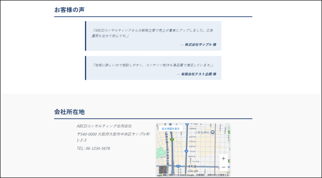
Task: Zoom in with the map plus button
Action: click(224, 159)
